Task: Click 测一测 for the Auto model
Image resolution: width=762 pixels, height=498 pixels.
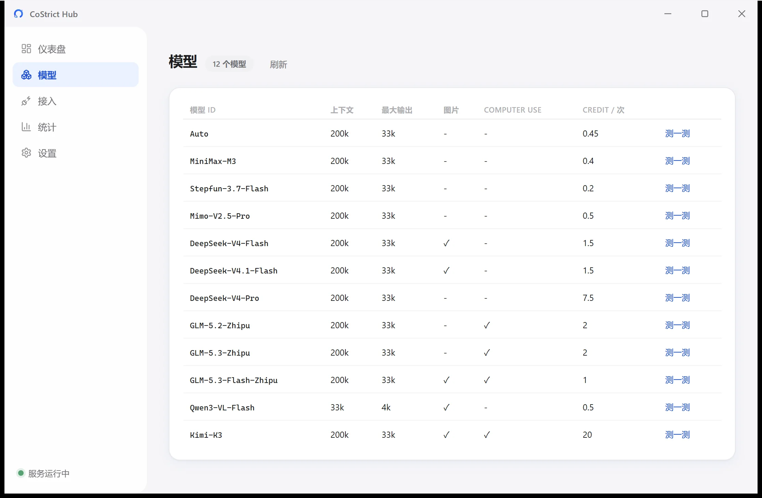Action: click(x=677, y=133)
